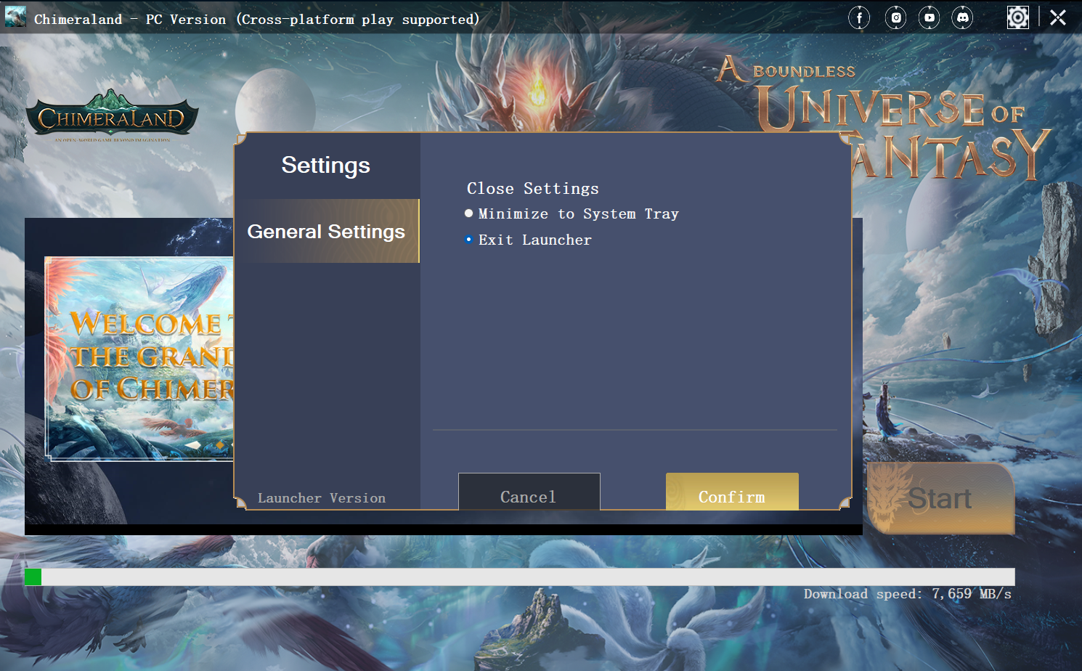Click the Launcher Version text
The image size is (1082, 671).
tap(322, 498)
